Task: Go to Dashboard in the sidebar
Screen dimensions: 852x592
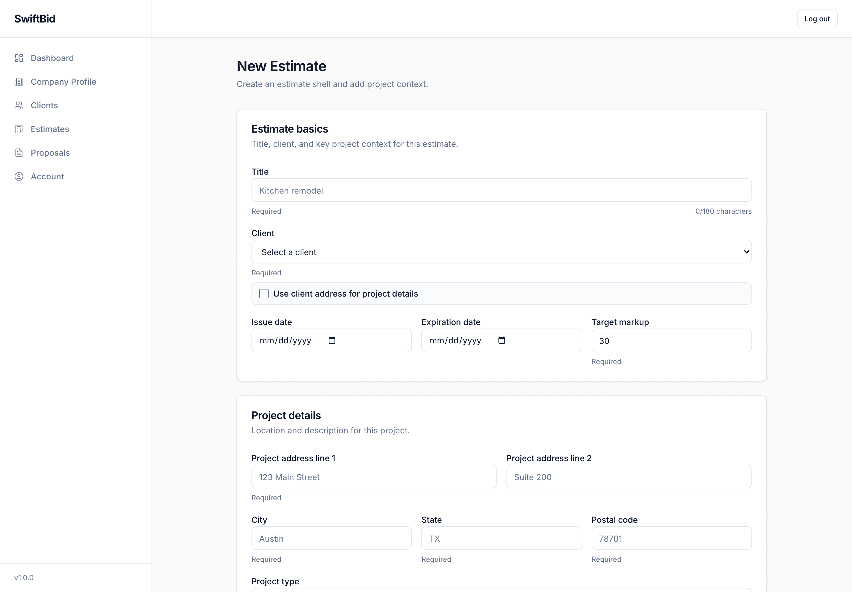Action: click(52, 58)
